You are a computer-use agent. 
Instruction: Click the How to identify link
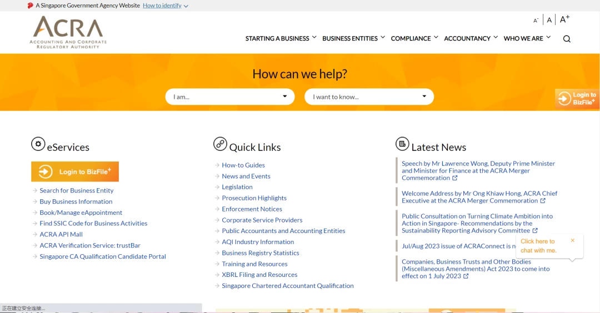tap(162, 6)
